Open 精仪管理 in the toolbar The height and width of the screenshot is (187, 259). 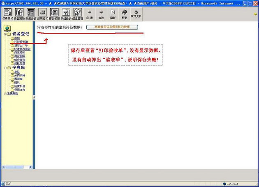coord(54,13)
